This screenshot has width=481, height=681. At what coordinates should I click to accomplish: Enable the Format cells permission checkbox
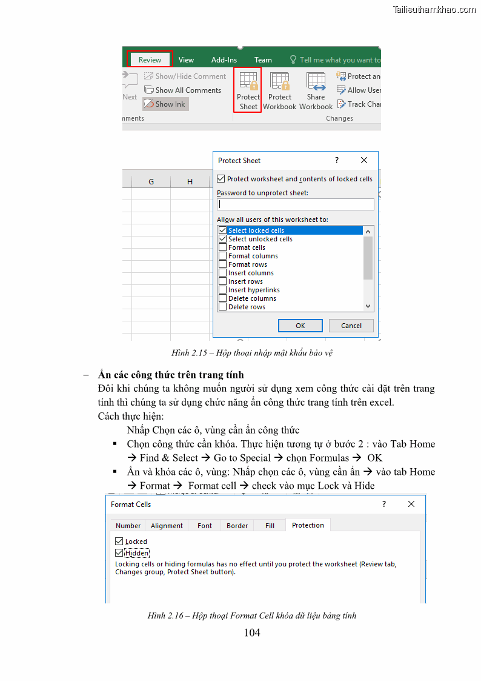(223, 247)
